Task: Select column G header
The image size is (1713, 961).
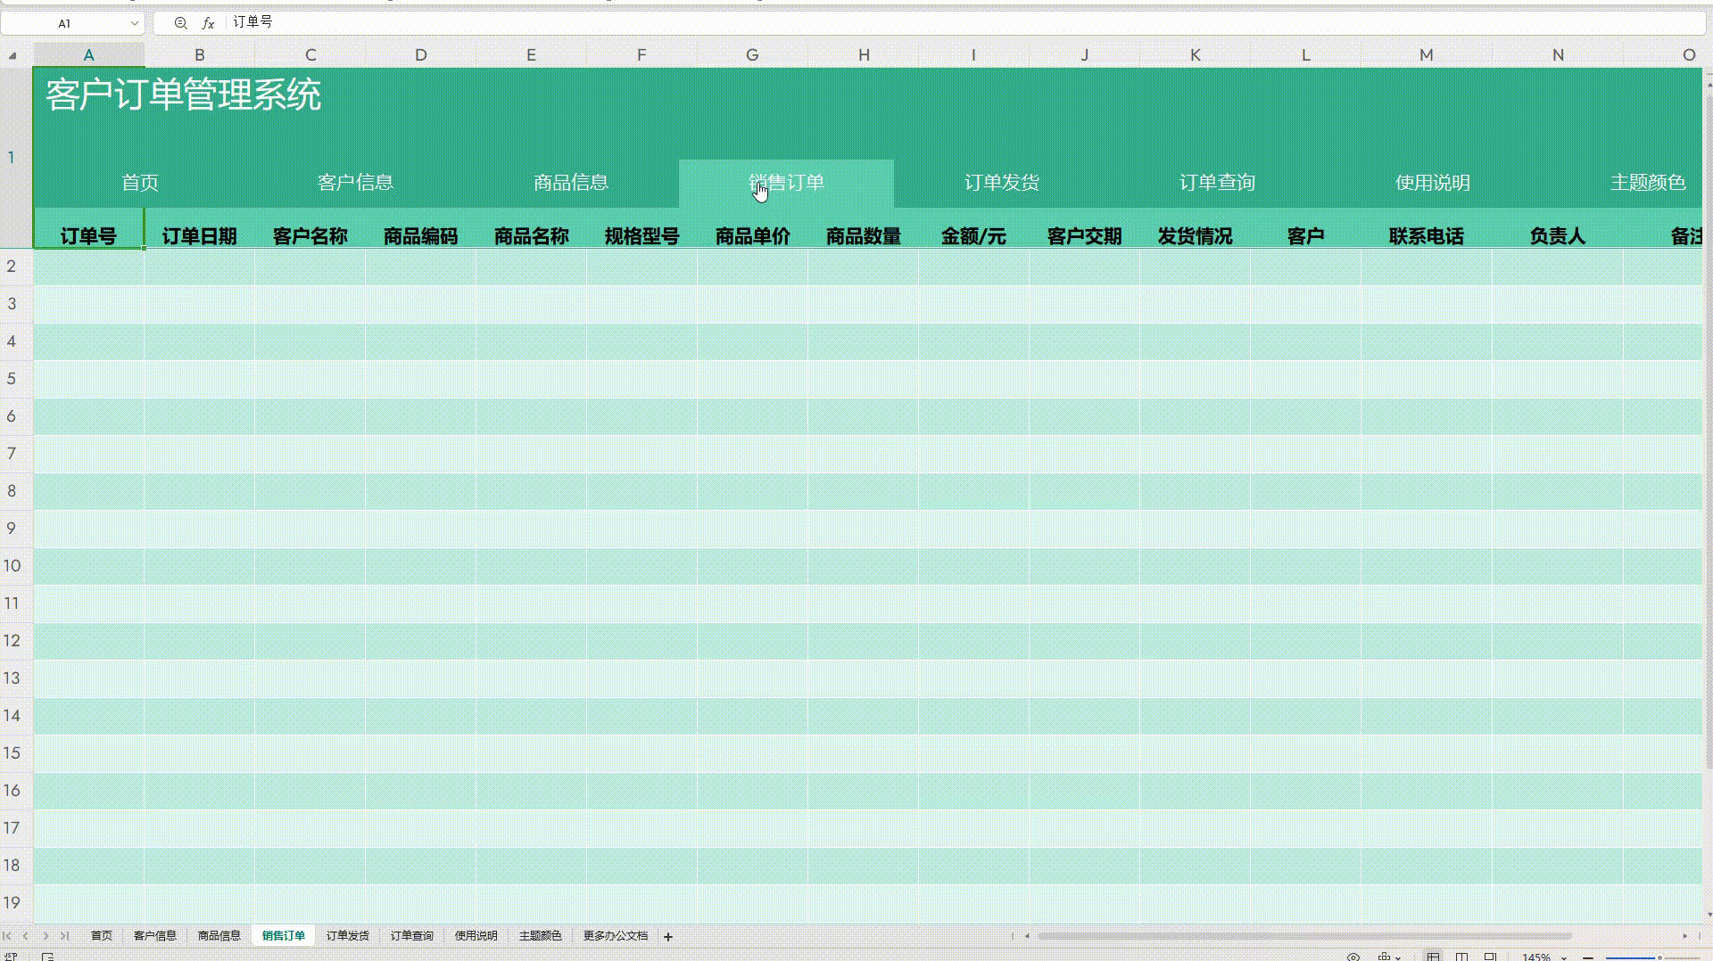Action: click(752, 55)
